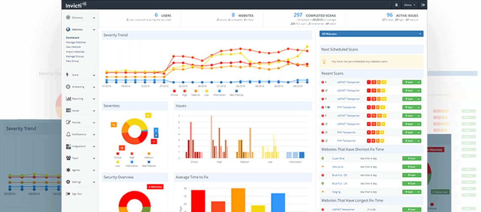481x212 pixels.
Task: Click the Integrations puzzle icon in sidebar
Action: [68, 146]
